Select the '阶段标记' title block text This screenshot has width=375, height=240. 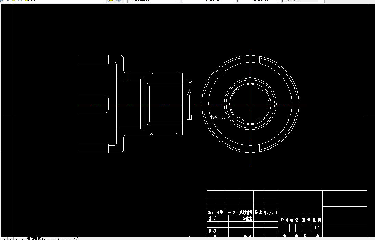[289, 220]
